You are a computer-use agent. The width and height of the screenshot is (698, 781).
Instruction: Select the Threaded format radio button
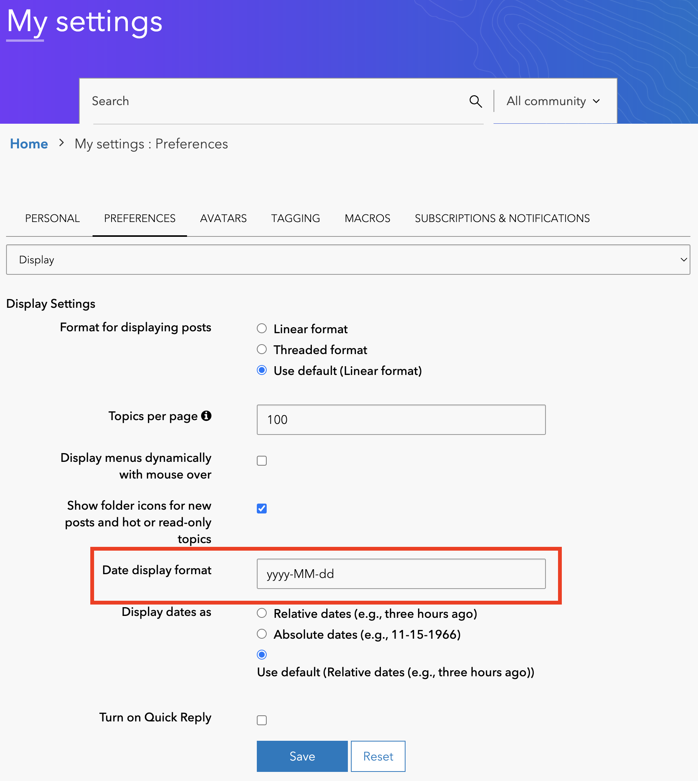[261, 350]
